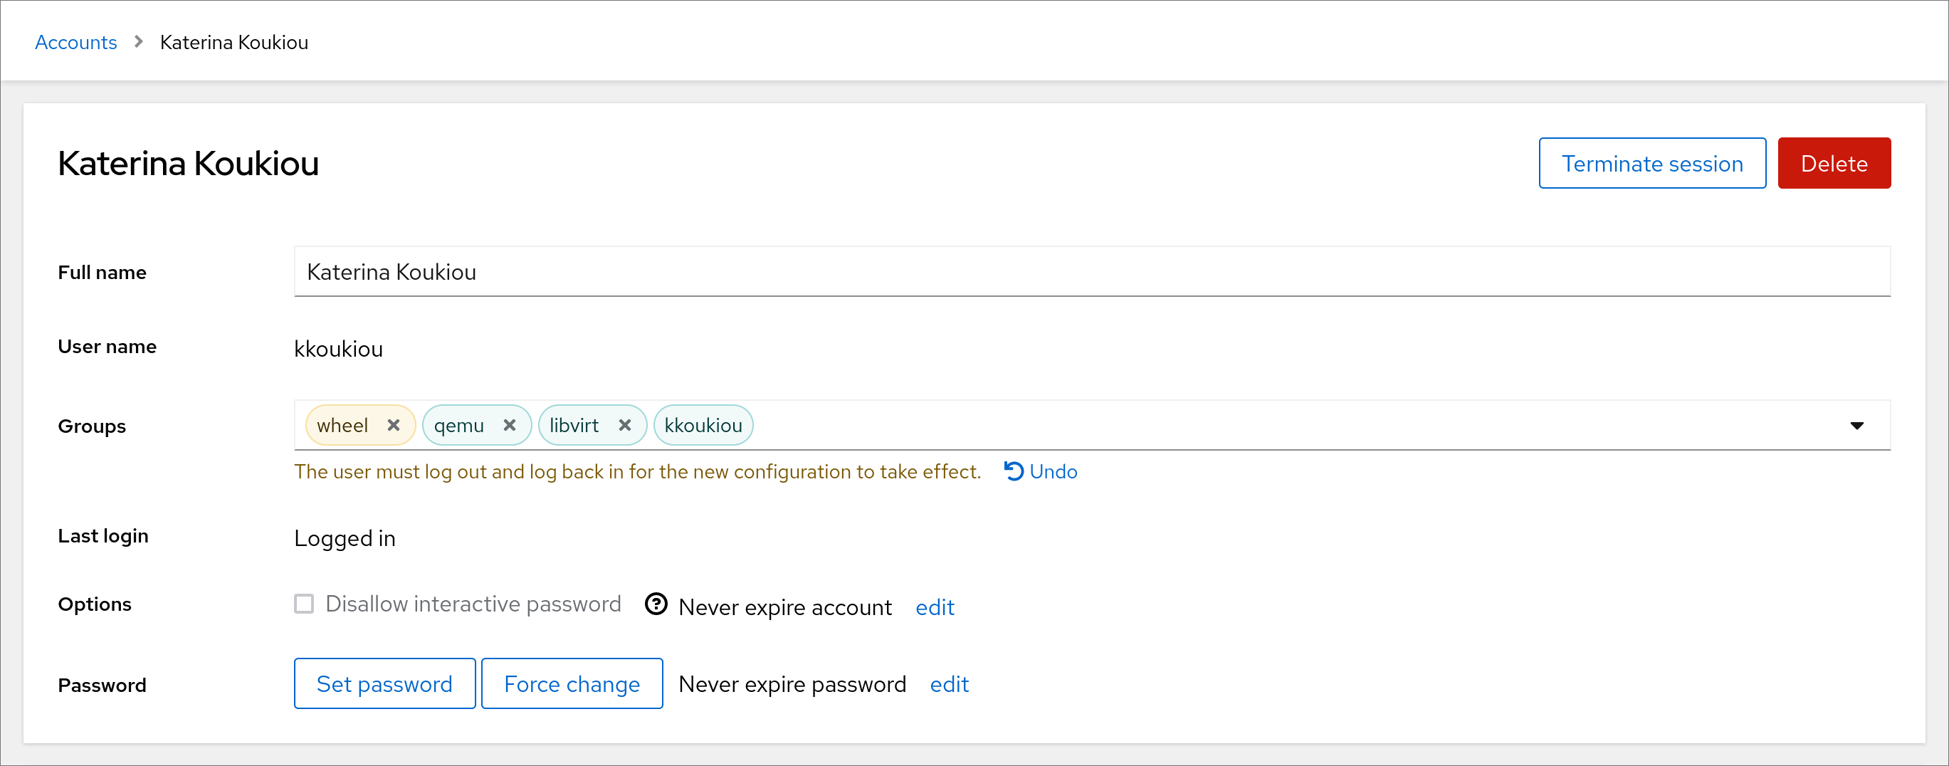Click the Undo arrow icon
Screen dimensions: 1949x766
tap(1013, 471)
